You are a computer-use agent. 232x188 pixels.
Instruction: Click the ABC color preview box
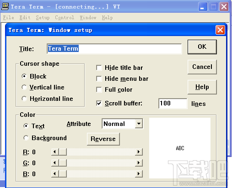180,148
